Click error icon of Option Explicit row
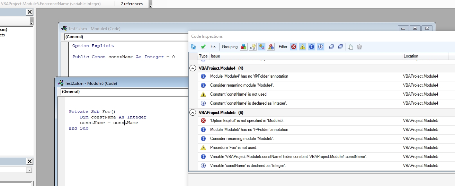The height and width of the screenshot is (186, 455). click(203, 121)
